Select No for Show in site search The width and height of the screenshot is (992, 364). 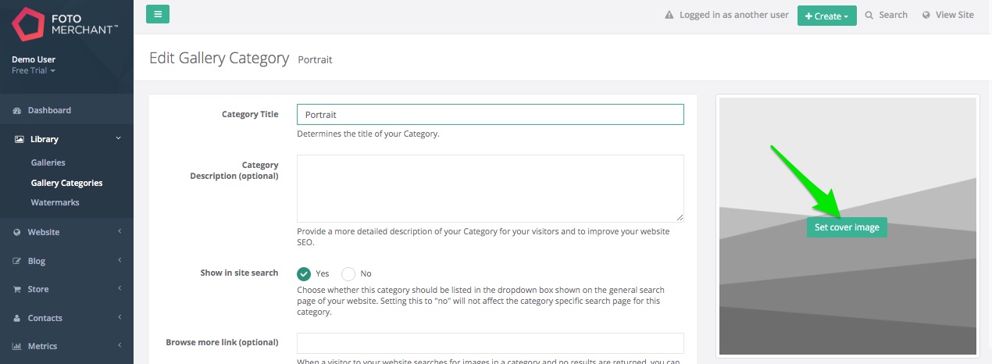click(348, 273)
